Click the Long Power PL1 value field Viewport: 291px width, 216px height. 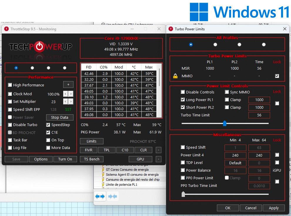(259, 100)
